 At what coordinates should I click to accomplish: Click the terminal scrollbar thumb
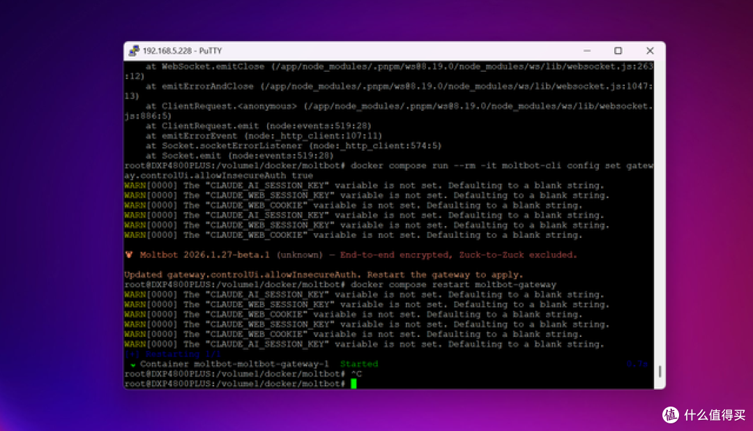[x=660, y=371]
